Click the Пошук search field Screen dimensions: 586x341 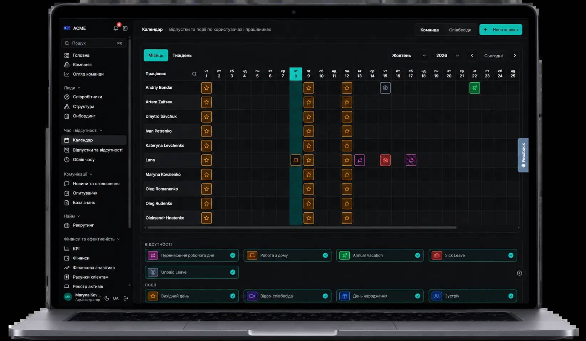tap(94, 43)
